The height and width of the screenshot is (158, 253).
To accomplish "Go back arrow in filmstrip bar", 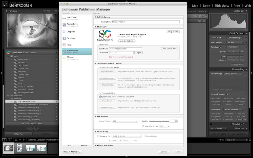I will (20, 140).
